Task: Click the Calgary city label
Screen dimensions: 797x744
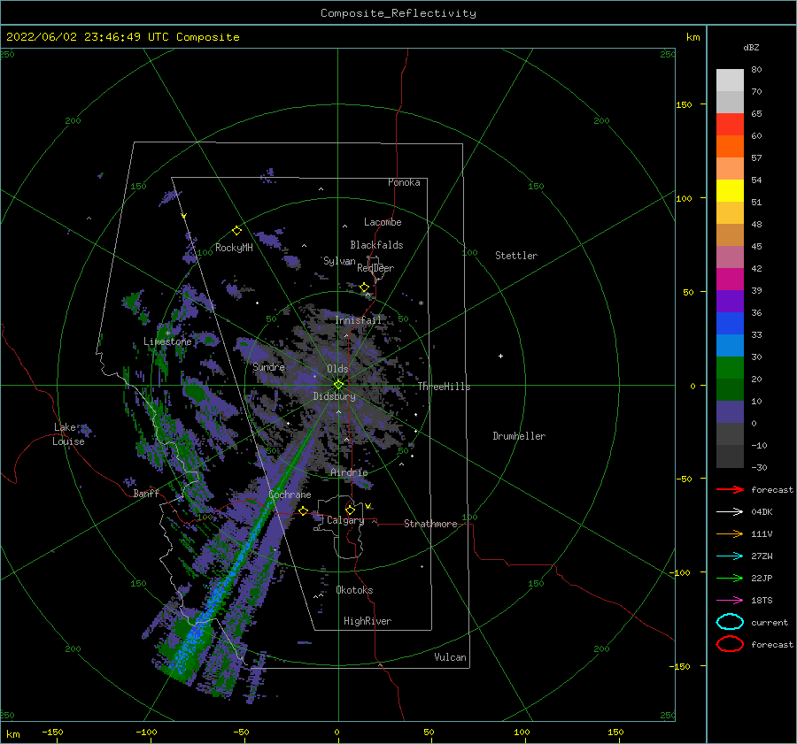Action: [345, 520]
